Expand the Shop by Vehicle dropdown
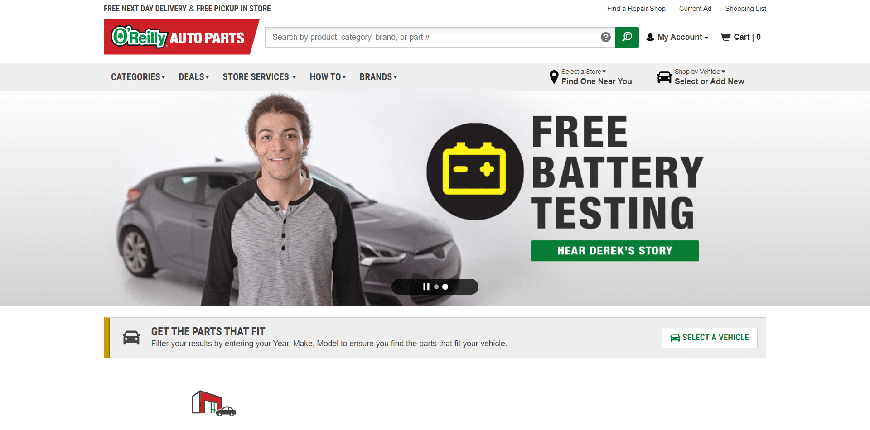 700,72
